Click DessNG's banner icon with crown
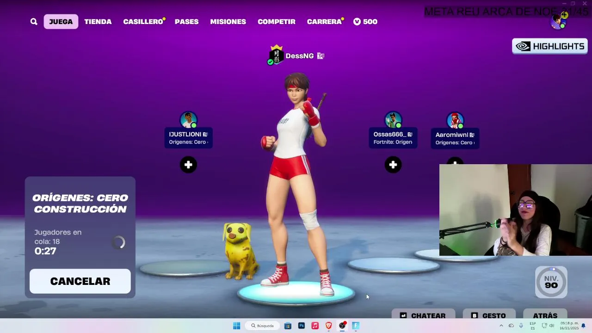The height and width of the screenshot is (333, 592). click(x=276, y=55)
